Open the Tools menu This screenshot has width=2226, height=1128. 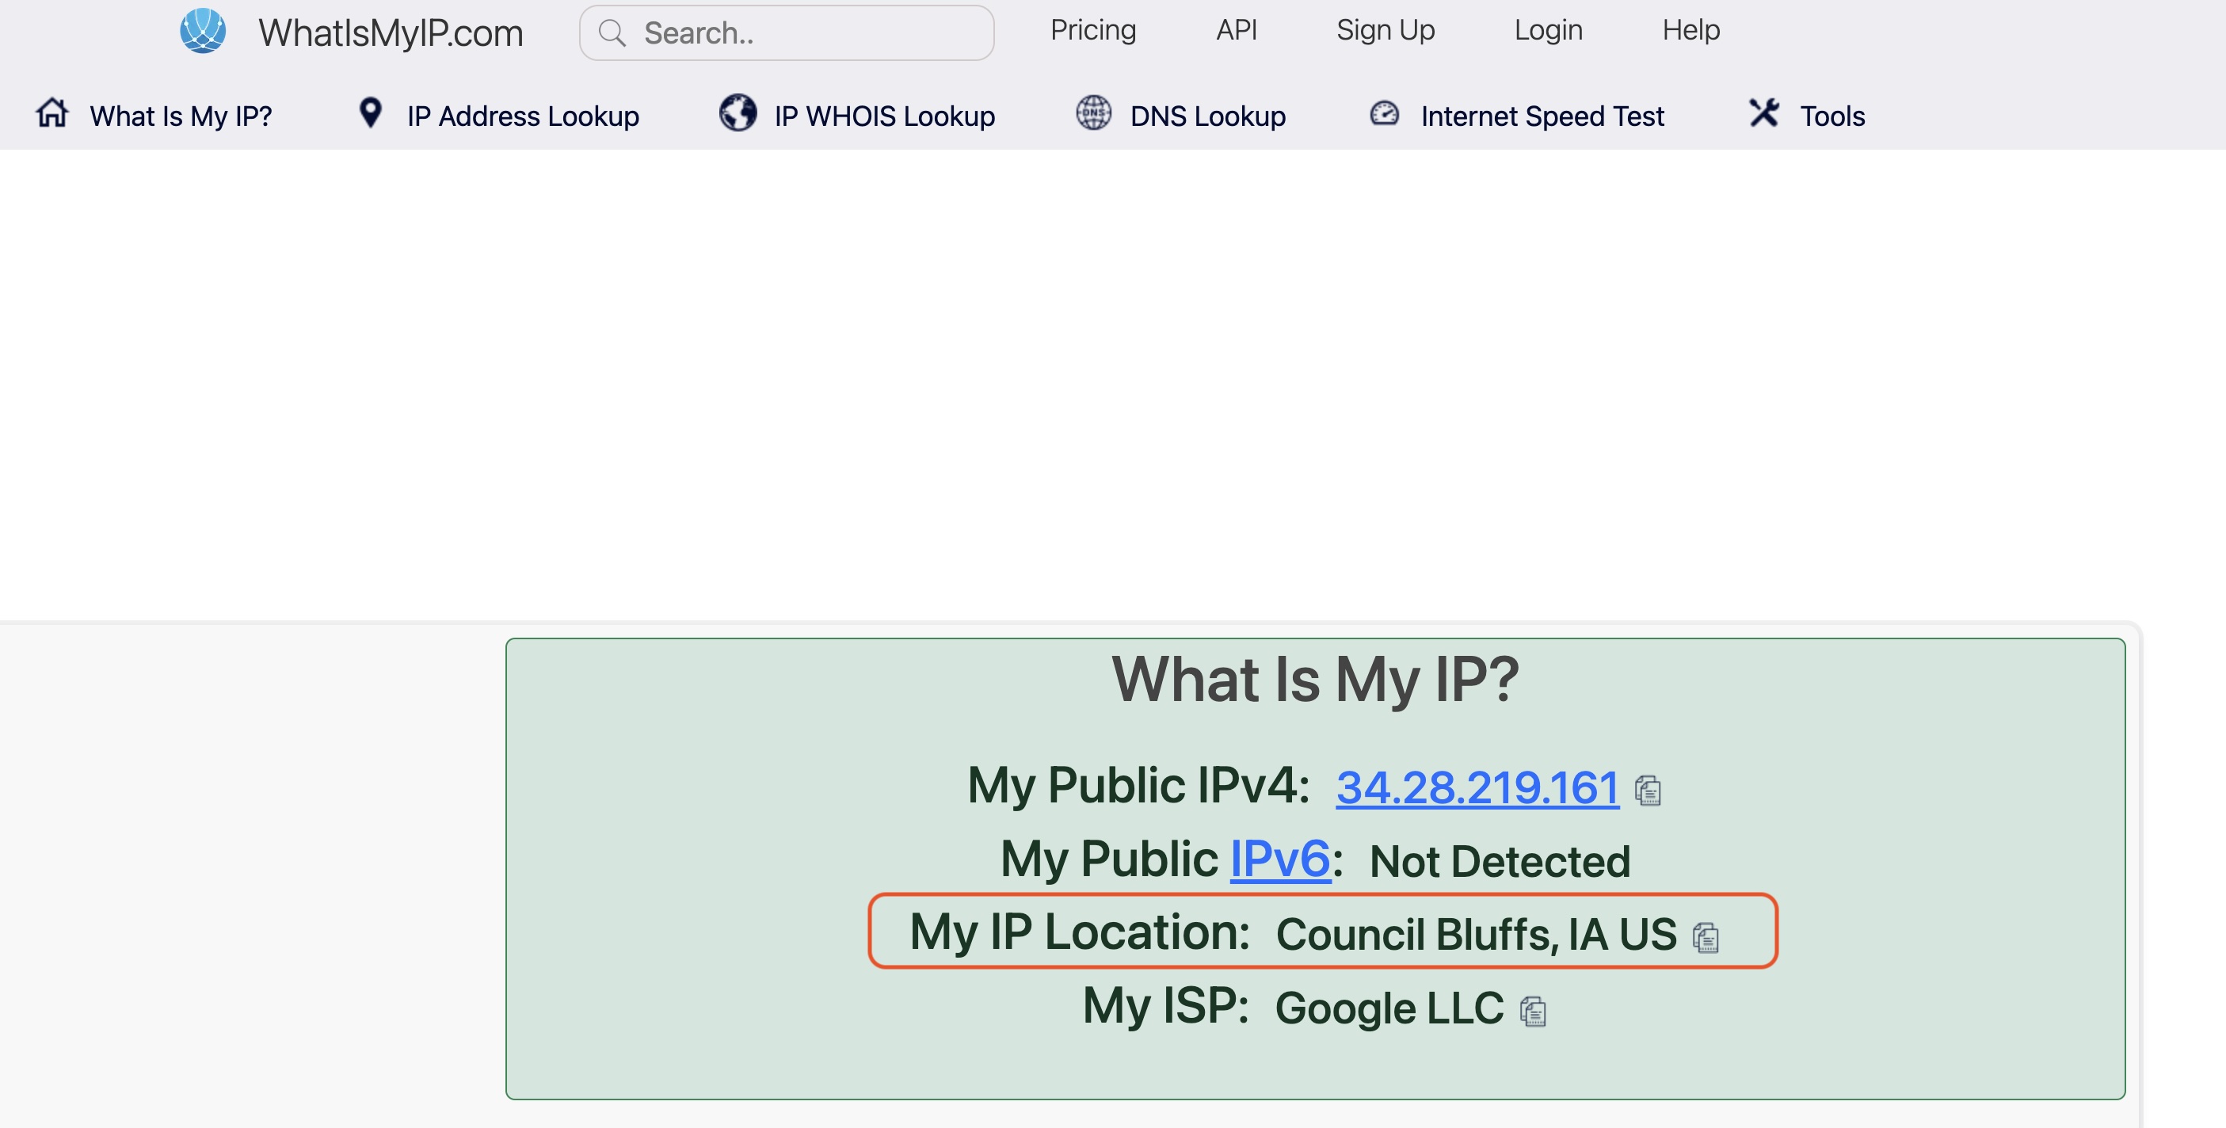coord(1832,116)
